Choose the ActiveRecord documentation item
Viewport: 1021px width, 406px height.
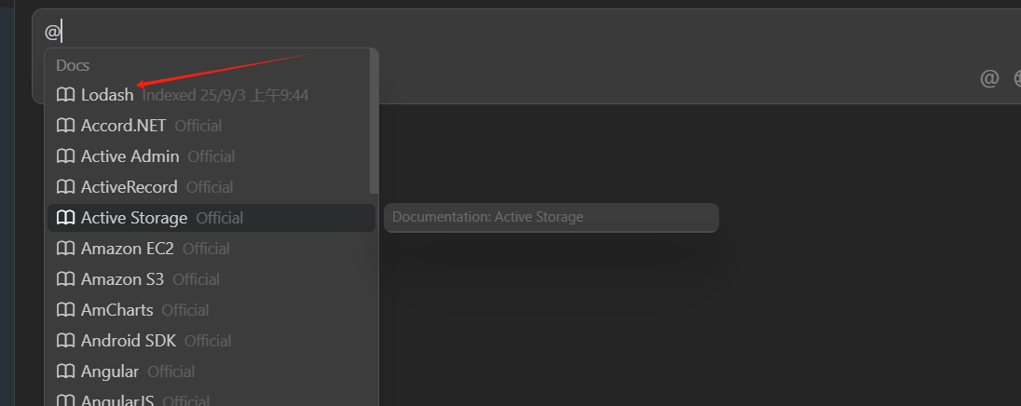[x=129, y=187]
